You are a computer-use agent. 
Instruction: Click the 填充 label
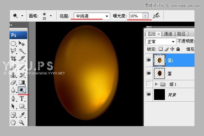pos(190,49)
